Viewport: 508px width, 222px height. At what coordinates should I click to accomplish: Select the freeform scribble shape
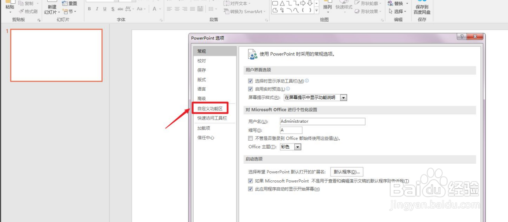click(282, 11)
